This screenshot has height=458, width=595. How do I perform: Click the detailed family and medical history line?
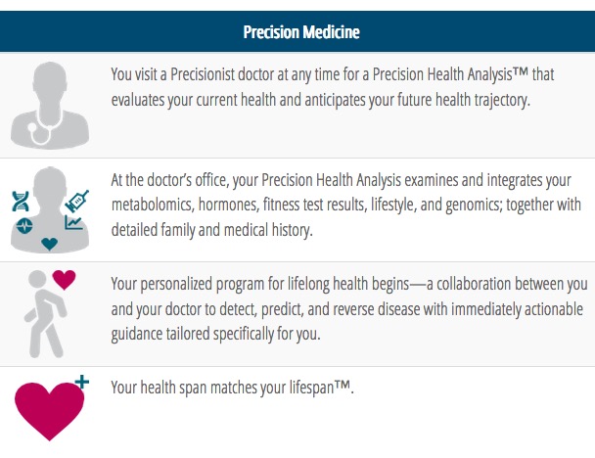pos(211,230)
